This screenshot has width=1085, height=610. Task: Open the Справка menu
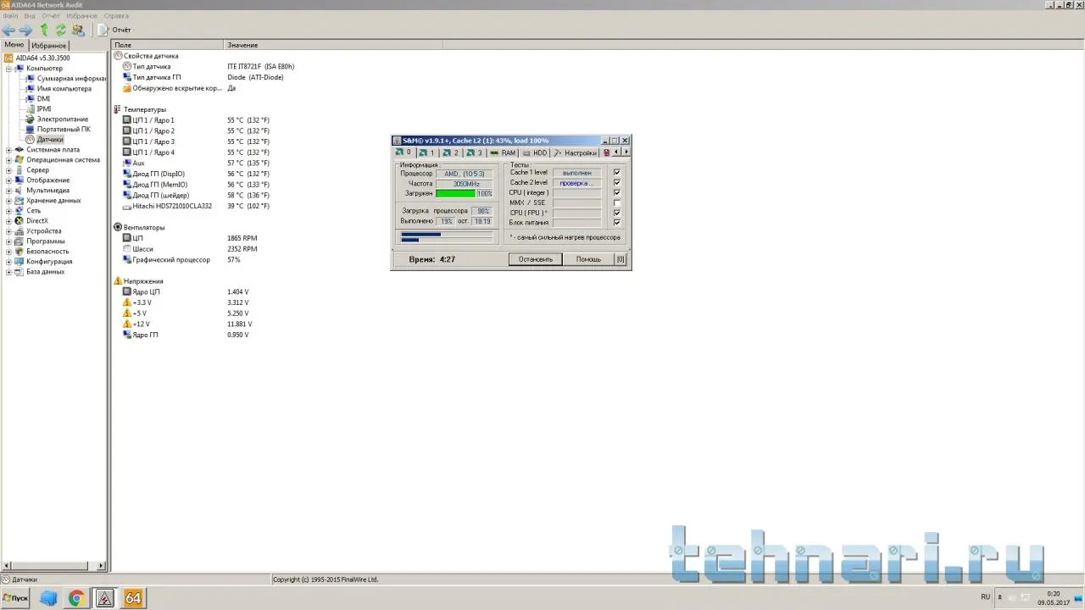[x=116, y=15]
